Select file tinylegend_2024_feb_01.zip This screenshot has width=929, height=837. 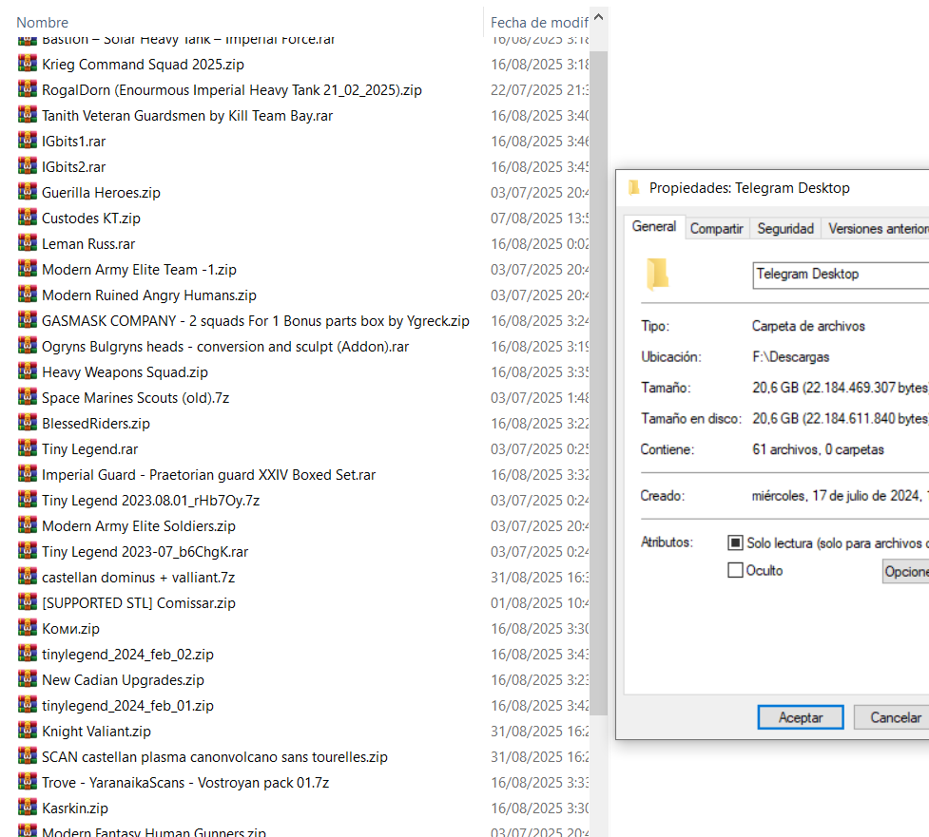pyautogui.click(x=127, y=706)
